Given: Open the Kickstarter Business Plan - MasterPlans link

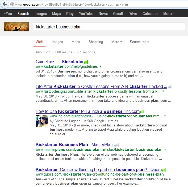Looking at the screenshot, I should click(x=75, y=145).
